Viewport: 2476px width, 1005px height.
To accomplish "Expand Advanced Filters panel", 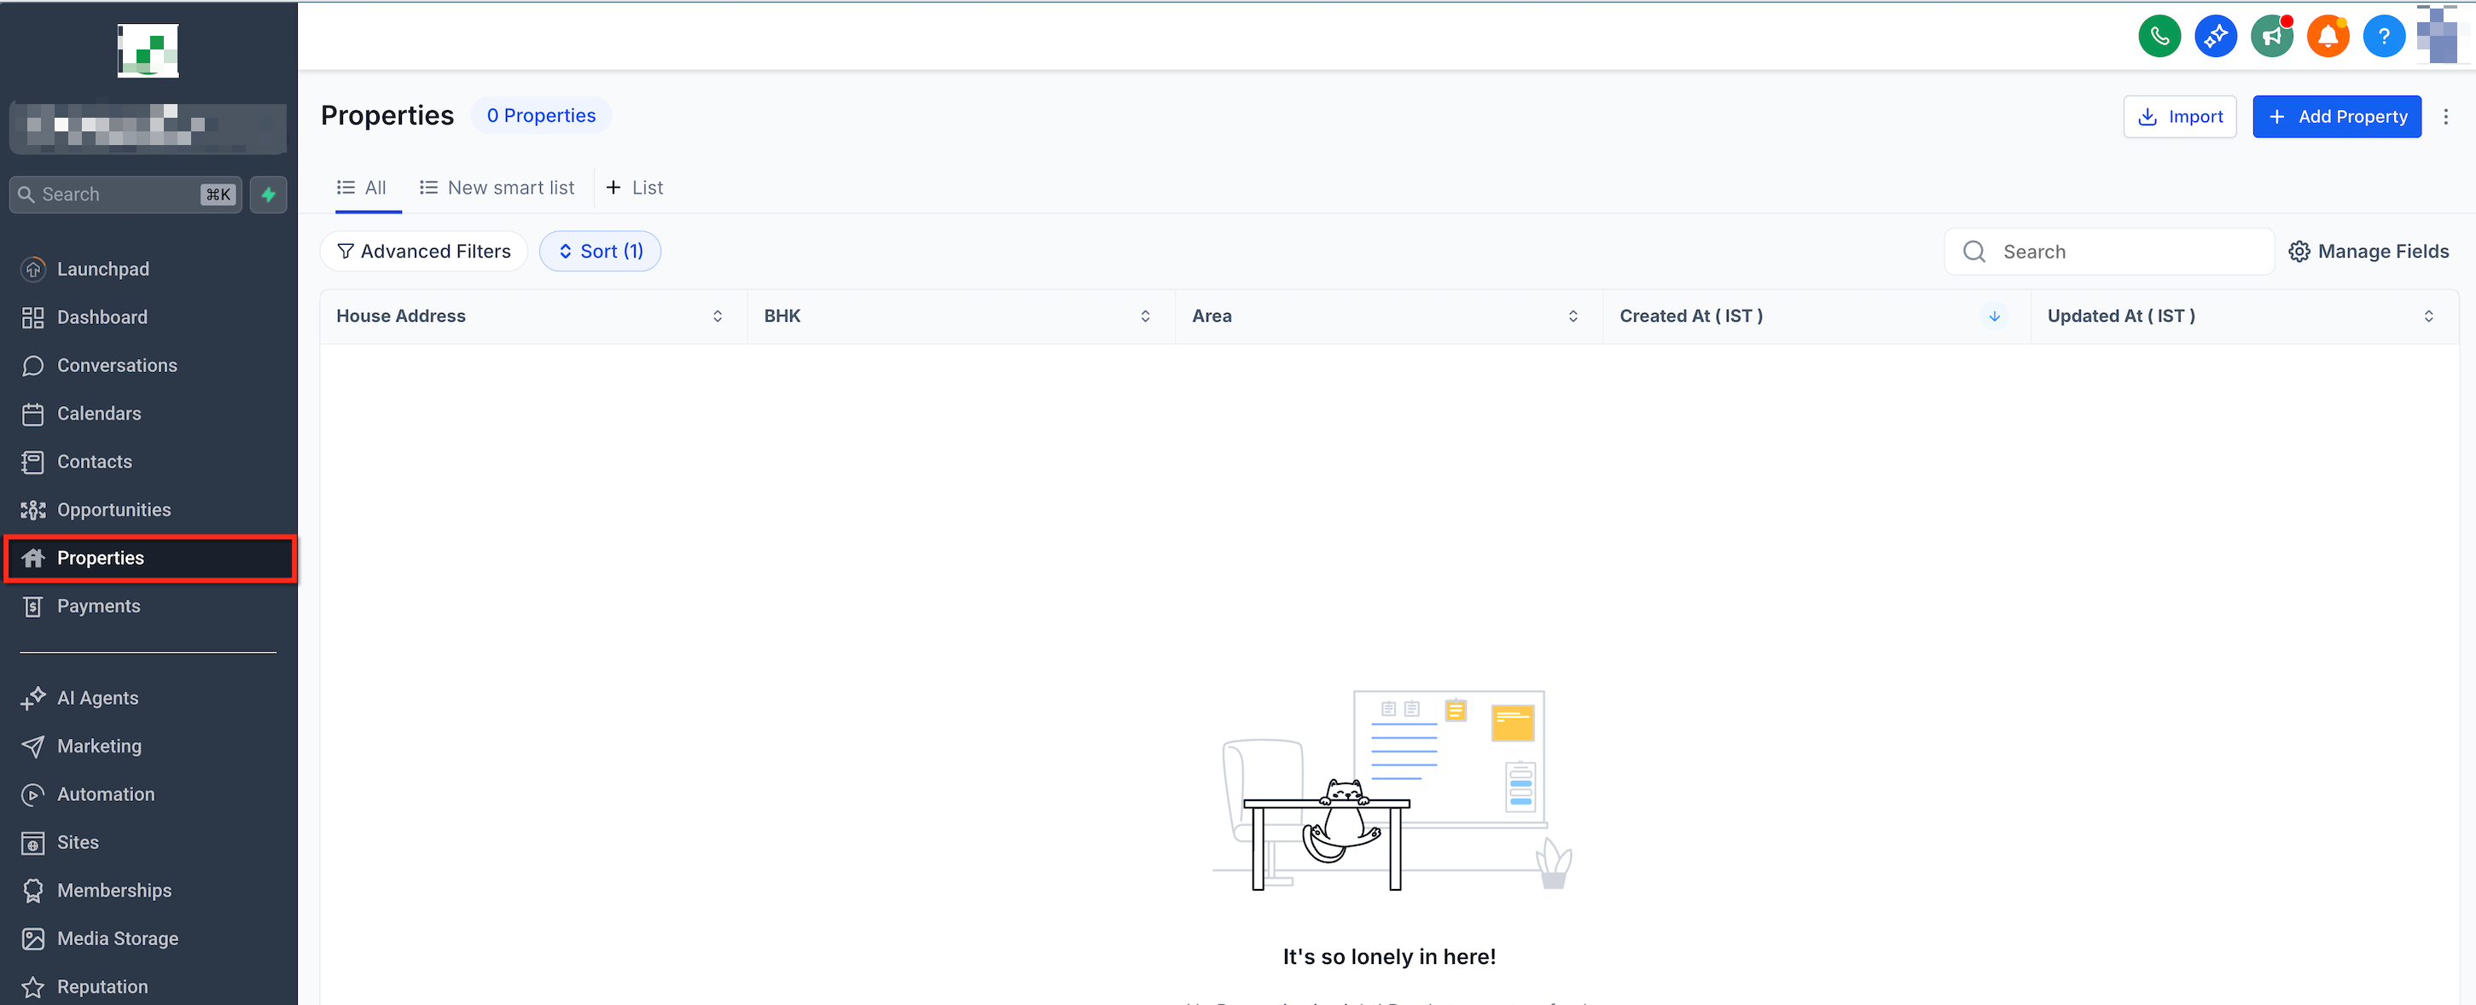I will point(424,251).
